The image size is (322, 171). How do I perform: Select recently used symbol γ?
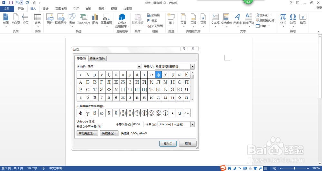(x=87, y=113)
